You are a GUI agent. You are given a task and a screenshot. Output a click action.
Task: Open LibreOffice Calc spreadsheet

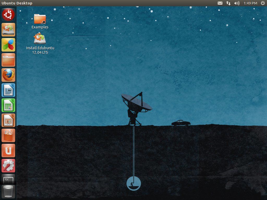click(8, 105)
